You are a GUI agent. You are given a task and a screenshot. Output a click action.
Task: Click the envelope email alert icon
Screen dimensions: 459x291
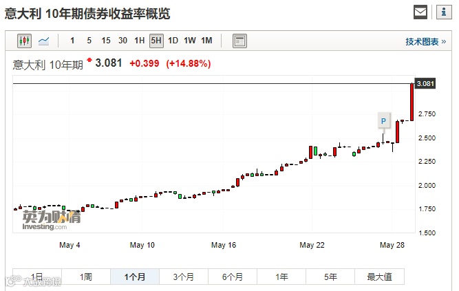pos(420,12)
